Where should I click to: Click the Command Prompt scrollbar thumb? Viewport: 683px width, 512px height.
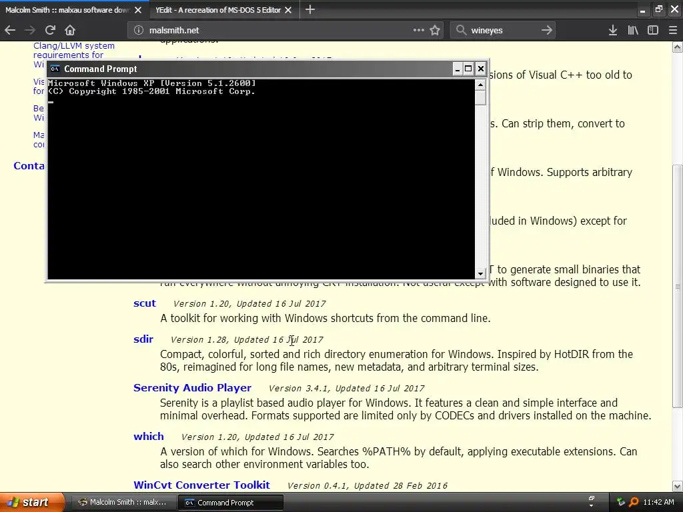pos(480,97)
